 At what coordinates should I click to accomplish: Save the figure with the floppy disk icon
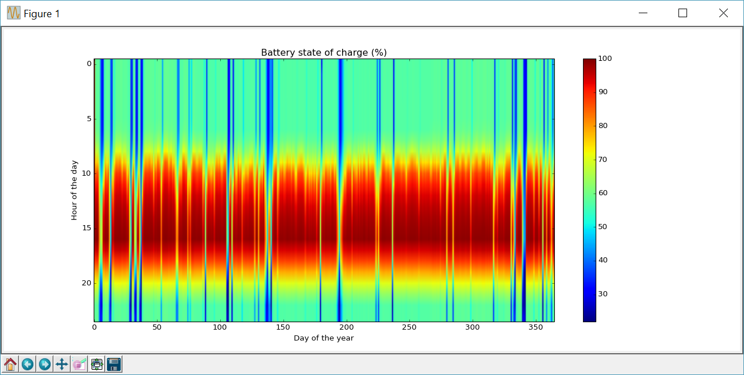(x=114, y=364)
